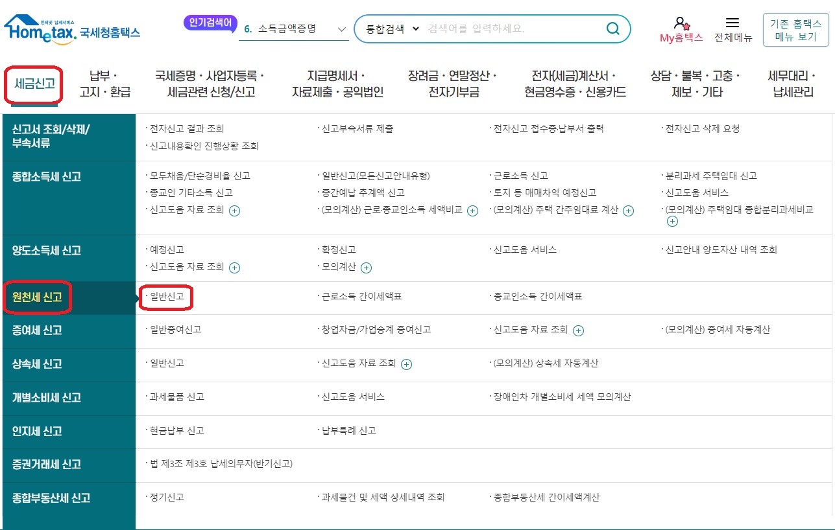The height and width of the screenshot is (530, 835).
Task: Open 신고안내 양도자산 내역 조회 link
Action: pos(721,250)
